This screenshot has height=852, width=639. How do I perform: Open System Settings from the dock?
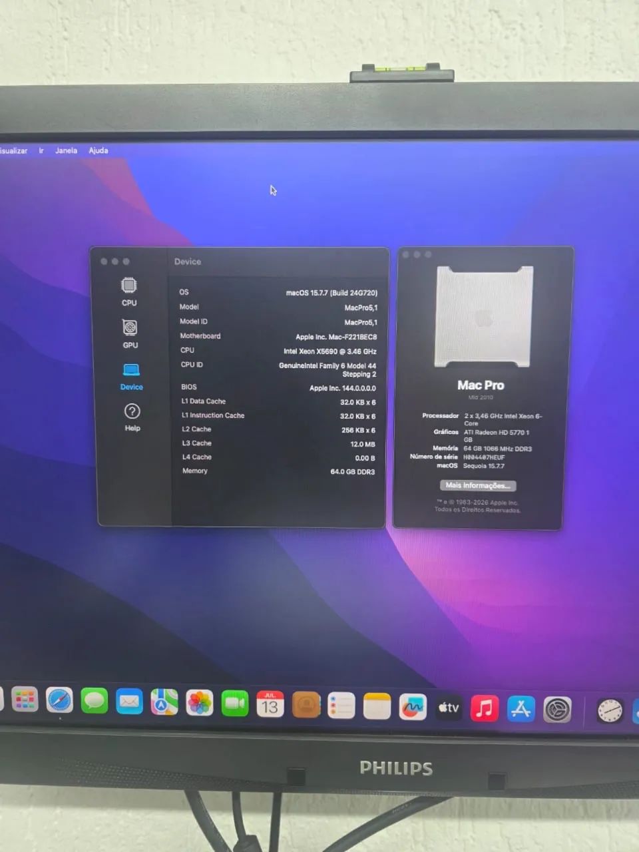coord(557,710)
